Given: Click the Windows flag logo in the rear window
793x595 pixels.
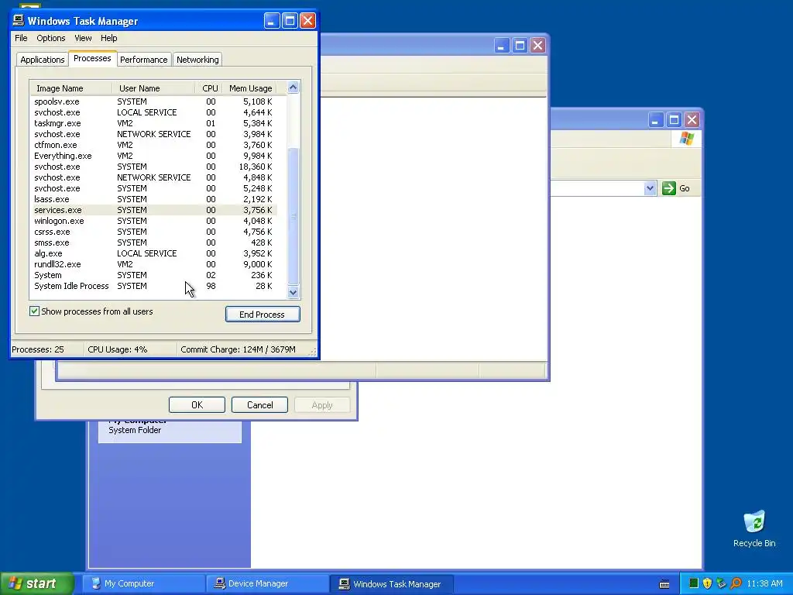Looking at the screenshot, I should pos(687,138).
